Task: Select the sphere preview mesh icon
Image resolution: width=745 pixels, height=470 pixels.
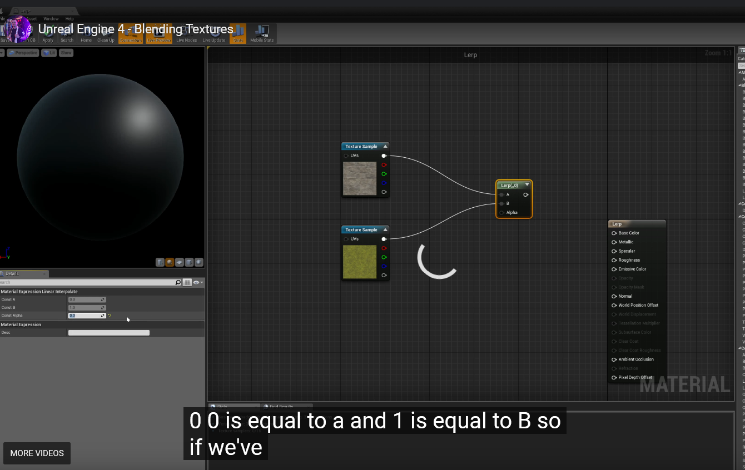Action: (170, 262)
